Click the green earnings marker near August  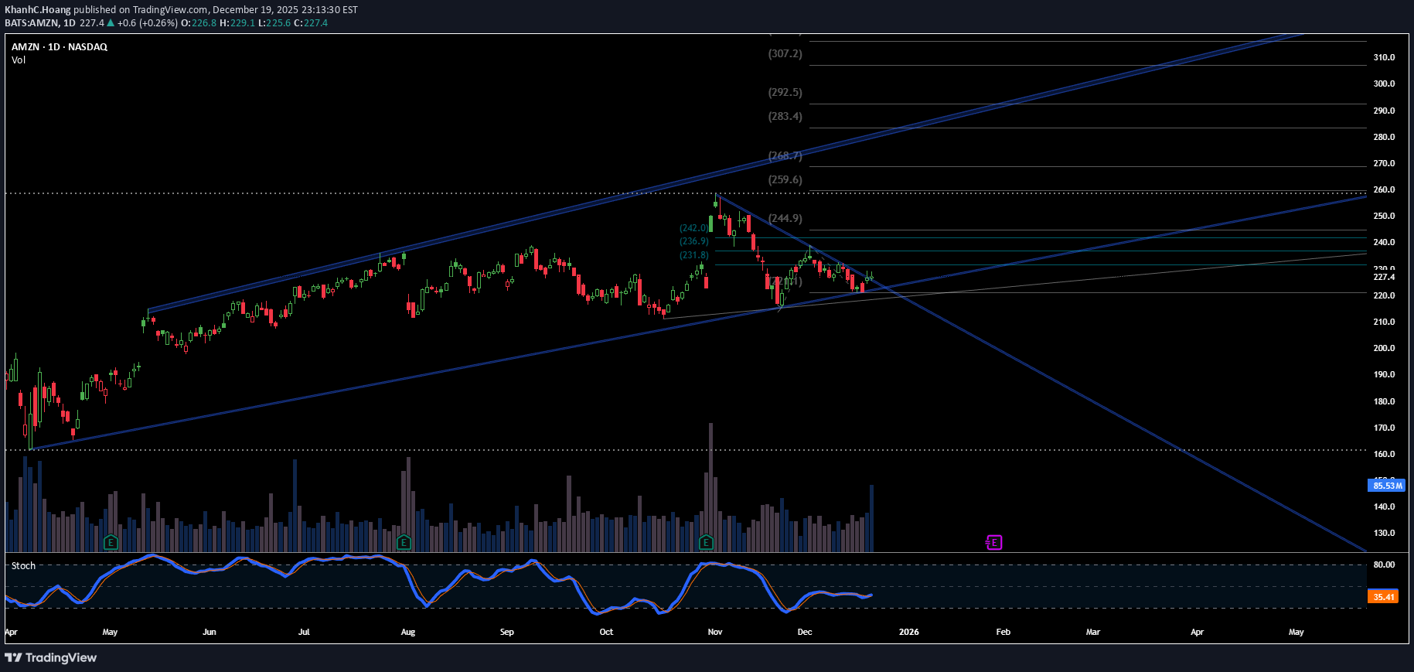403,542
